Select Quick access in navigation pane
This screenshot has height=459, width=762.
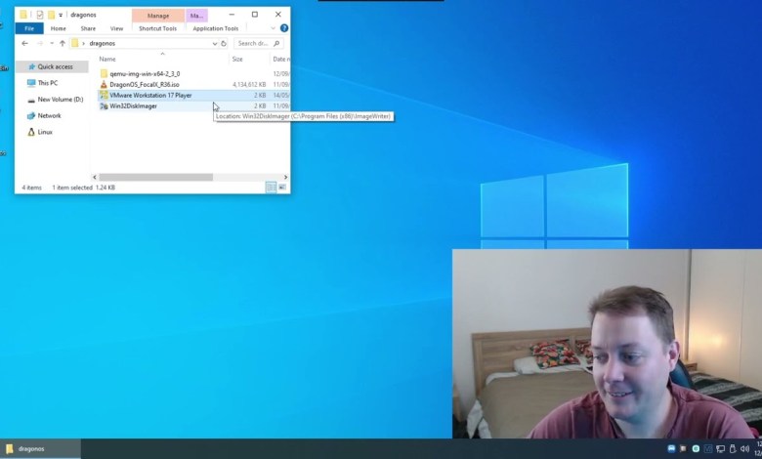[x=52, y=66]
